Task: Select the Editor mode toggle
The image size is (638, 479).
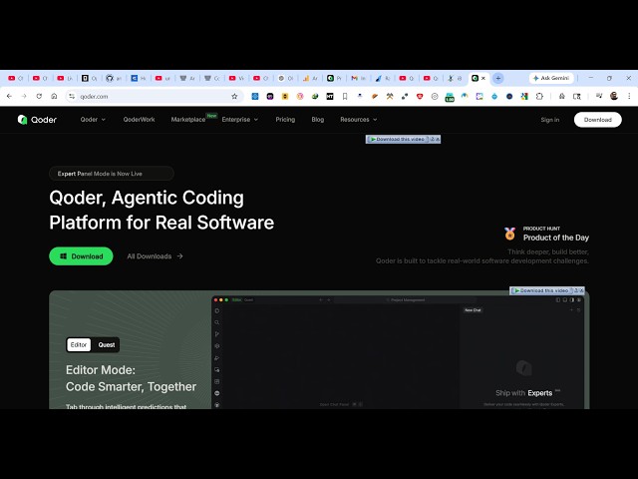Action: coord(79,344)
